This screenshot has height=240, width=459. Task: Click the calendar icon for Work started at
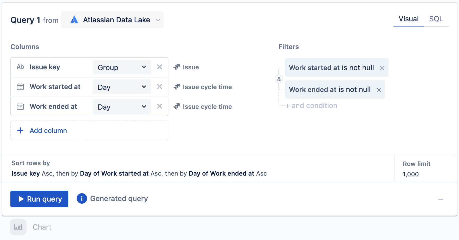pos(20,87)
